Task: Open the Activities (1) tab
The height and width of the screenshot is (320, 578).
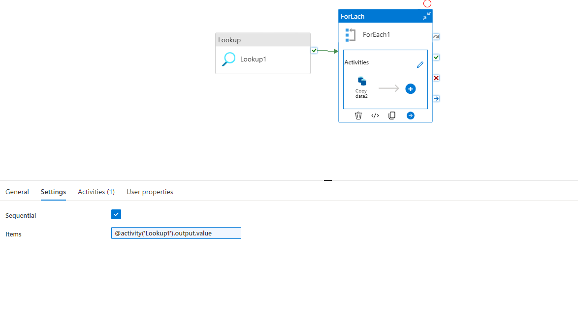Action: (x=96, y=192)
